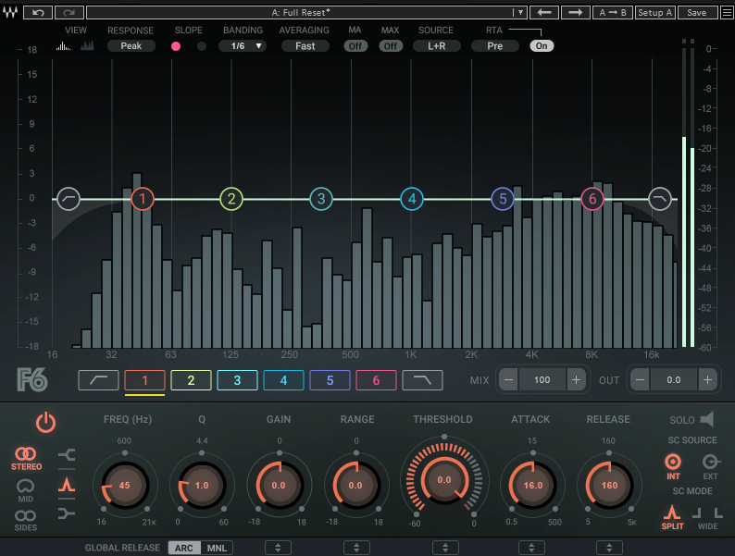The width and height of the screenshot is (735, 556).
Task: Click band 4 node on the EQ graph
Action: (x=411, y=198)
